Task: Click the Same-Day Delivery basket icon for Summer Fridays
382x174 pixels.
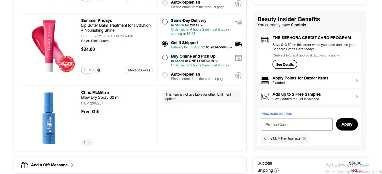Action: (x=238, y=22)
